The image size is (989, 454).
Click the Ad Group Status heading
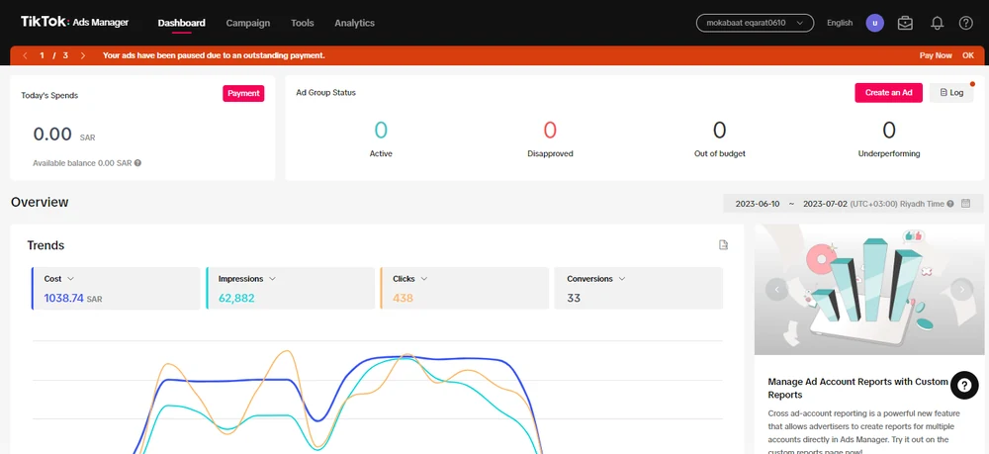click(326, 93)
